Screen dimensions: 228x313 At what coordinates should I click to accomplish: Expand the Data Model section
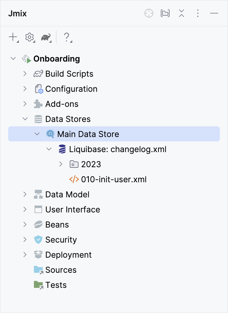click(x=25, y=194)
